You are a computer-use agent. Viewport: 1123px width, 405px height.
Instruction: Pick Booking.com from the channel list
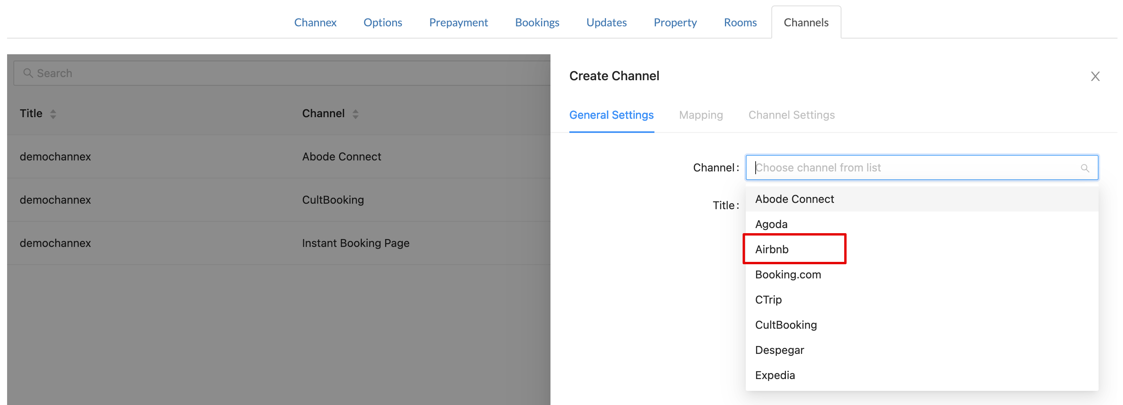[921, 274]
